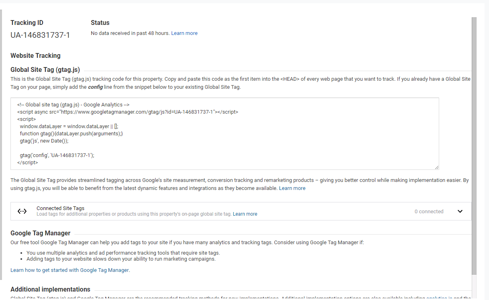Open Learn how to get started with Google Tag Manager
The image size is (489, 300).
(x=70, y=270)
